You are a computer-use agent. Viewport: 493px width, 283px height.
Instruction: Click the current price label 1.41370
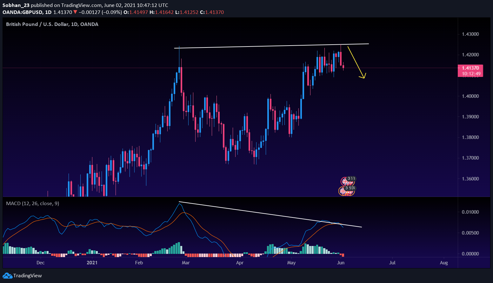470,68
